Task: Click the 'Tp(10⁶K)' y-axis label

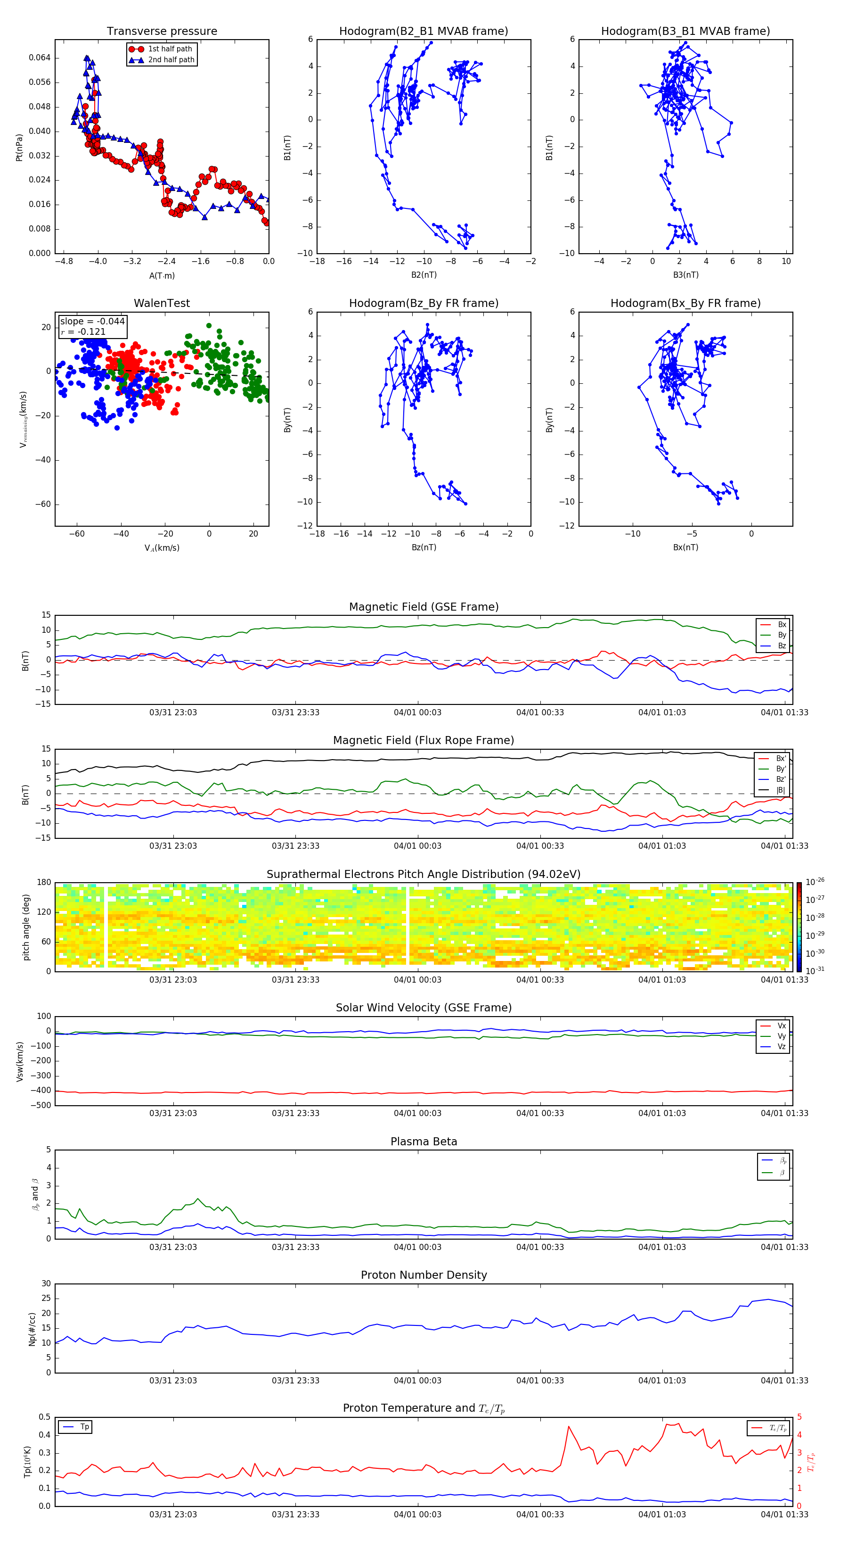Action: click(x=27, y=1462)
